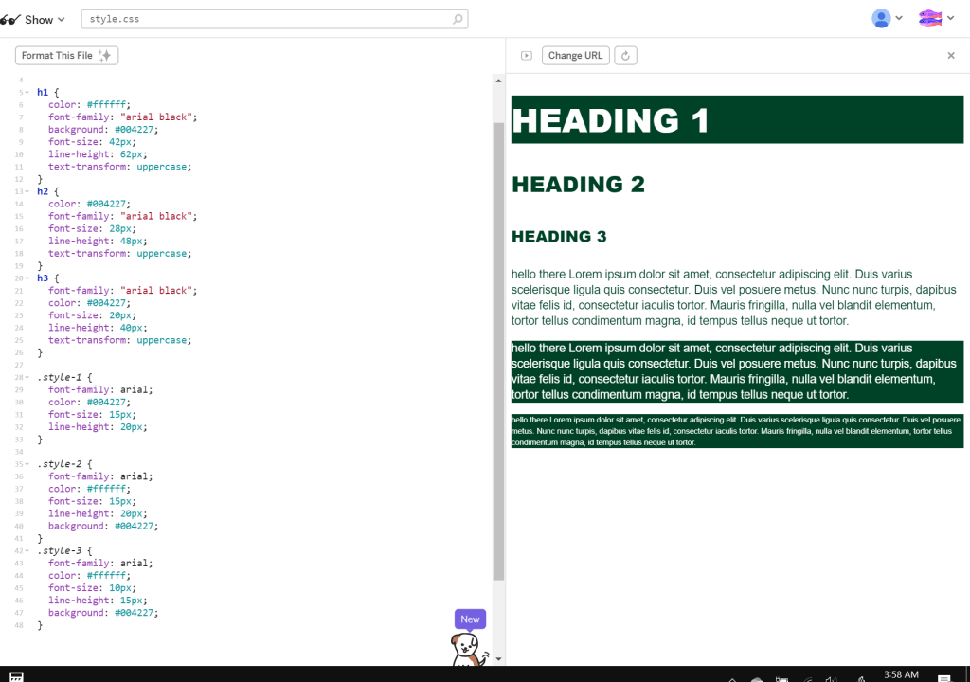This screenshot has height=682, width=970.
Task: Close the preview pane
Action: point(951,56)
